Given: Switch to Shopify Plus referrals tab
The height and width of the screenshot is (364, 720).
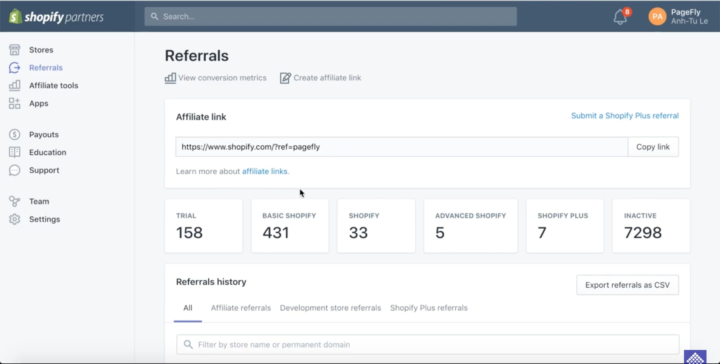Looking at the screenshot, I should click(429, 308).
